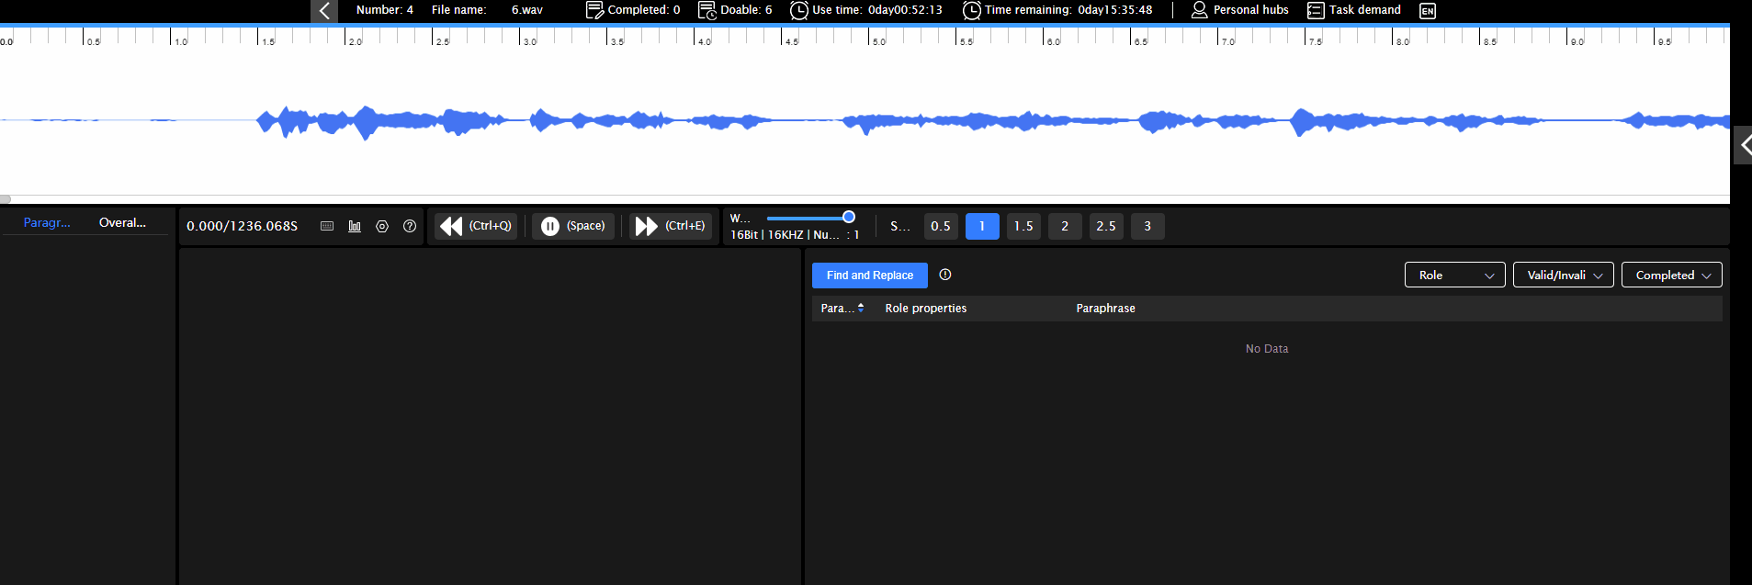The height and width of the screenshot is (585, 1752).
Task: Set playback speed to 2.5
Action: pos(1106,226)
